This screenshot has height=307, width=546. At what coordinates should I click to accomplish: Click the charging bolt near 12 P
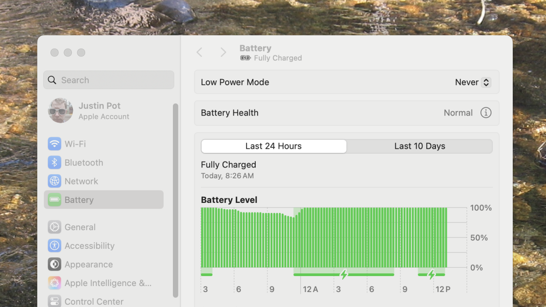click(x=431, y=274)
